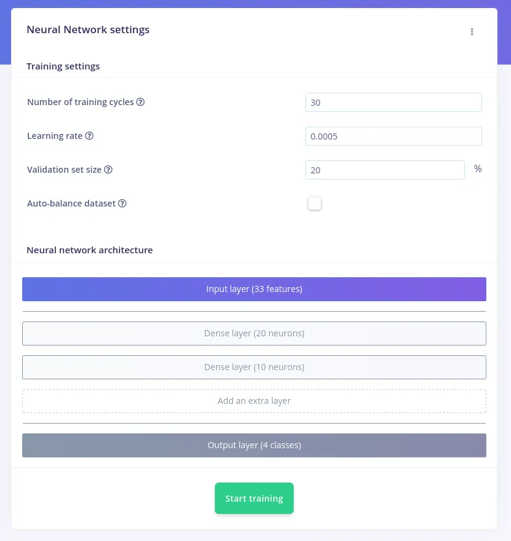This screenshot has height=541, width=511.
Task: Open the help icon next to Auto-balance dataset
Action: coord(122,203)
